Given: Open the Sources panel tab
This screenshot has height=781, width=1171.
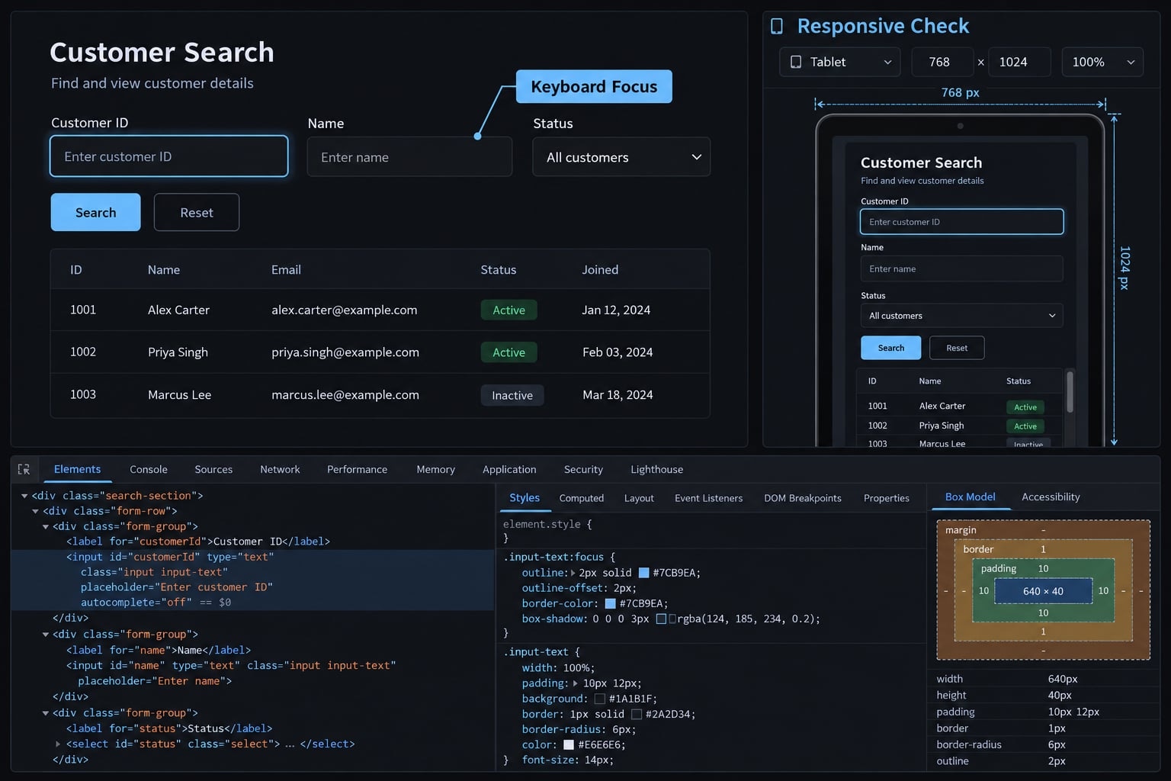Looking at the screenshot, I should click(x=213, y=470).
